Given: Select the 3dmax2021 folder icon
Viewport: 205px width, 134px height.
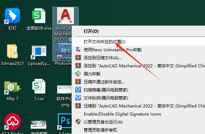Looking at the screenshot, I should pyautogui.click(x=13, y=51).
